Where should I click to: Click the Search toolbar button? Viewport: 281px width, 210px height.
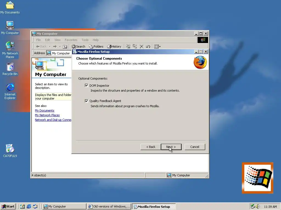tap(78, 46)
